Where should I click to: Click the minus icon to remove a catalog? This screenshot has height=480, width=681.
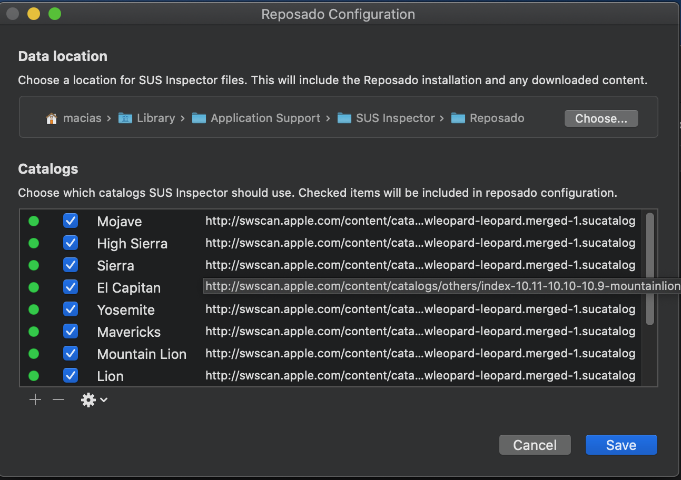[x=58, y=400]
